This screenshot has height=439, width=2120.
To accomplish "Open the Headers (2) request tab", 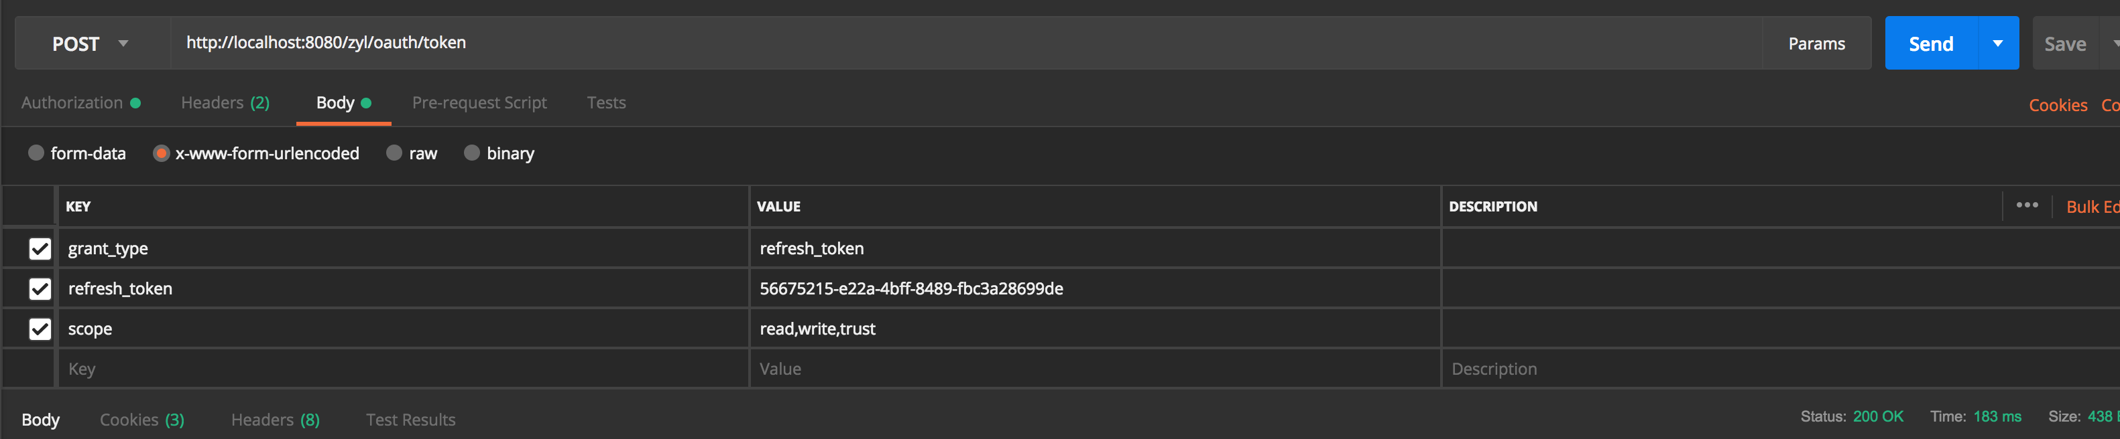I will tap(225, 103).
